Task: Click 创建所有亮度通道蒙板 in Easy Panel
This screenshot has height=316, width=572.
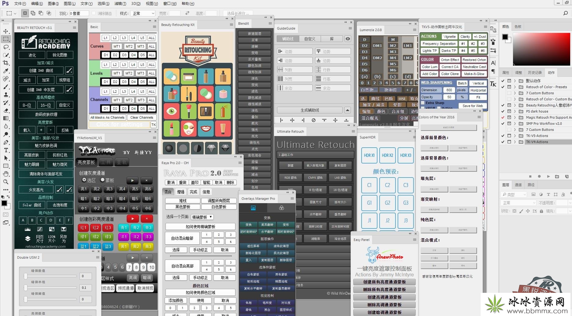Action: 384,282
